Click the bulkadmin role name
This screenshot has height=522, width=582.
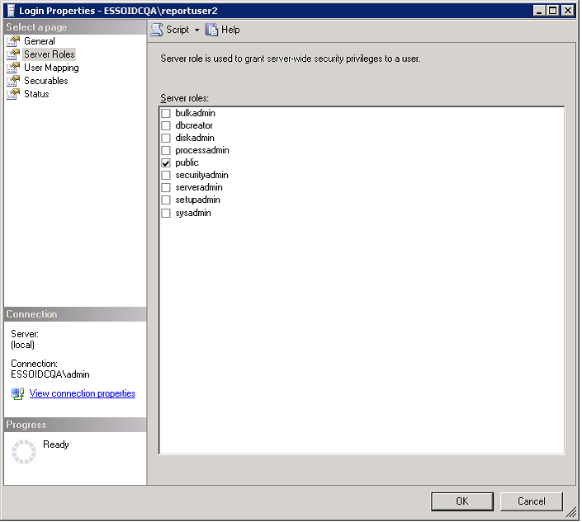(195, 113)
